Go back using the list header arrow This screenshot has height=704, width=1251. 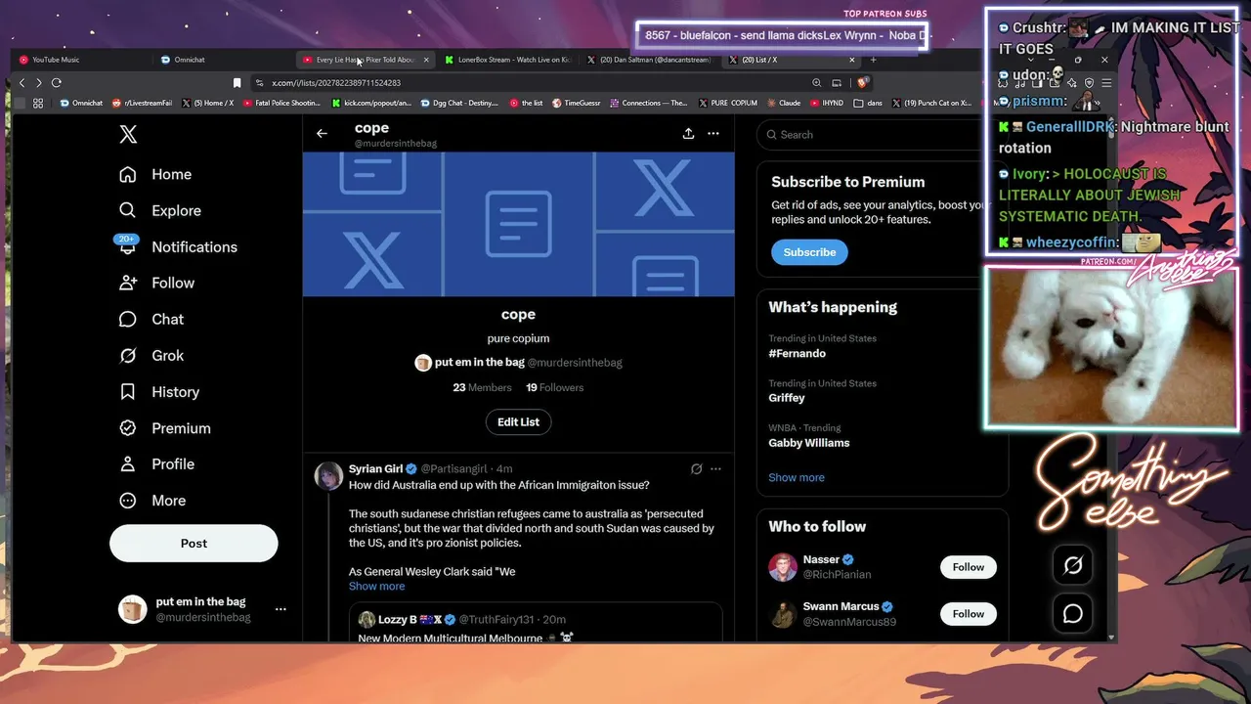322,134
